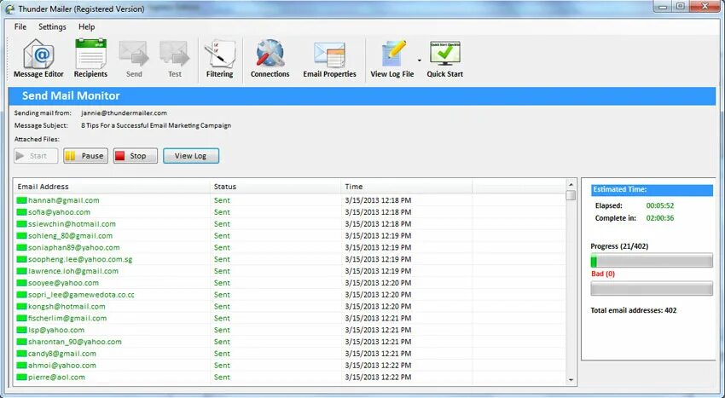Open the File menu
Viewport: 725px width, 398px height.
tap(20, 26)
